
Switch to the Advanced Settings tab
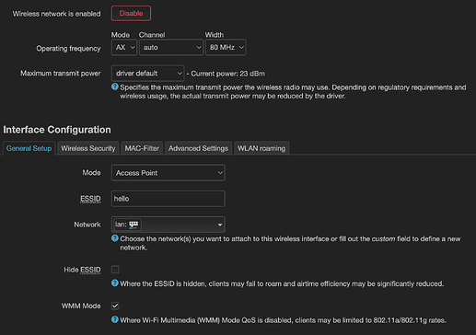click(x=198, y=148)
